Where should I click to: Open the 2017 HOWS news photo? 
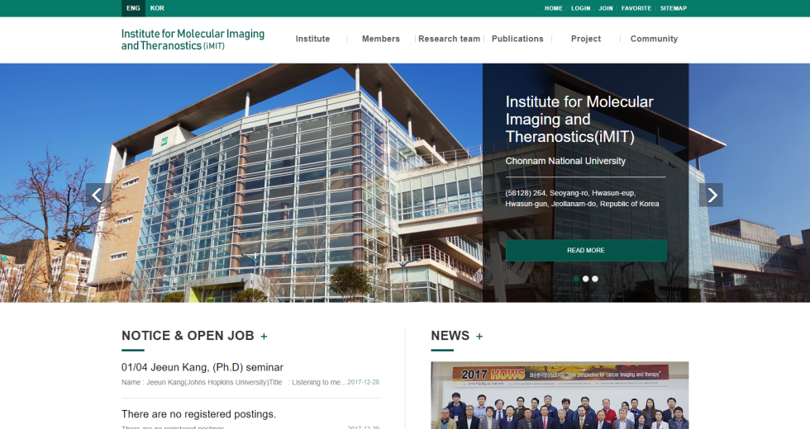point(560,395)
